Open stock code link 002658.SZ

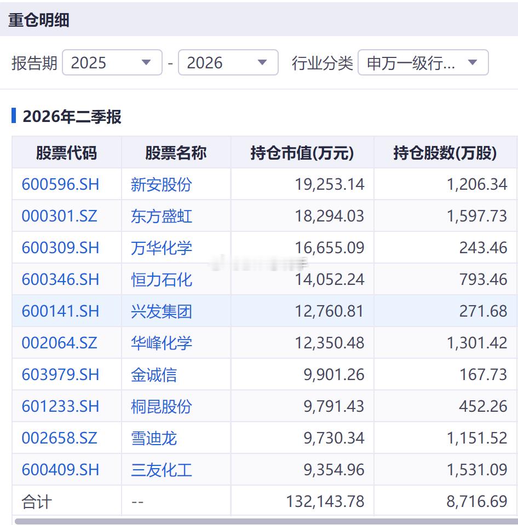point(59,438)
